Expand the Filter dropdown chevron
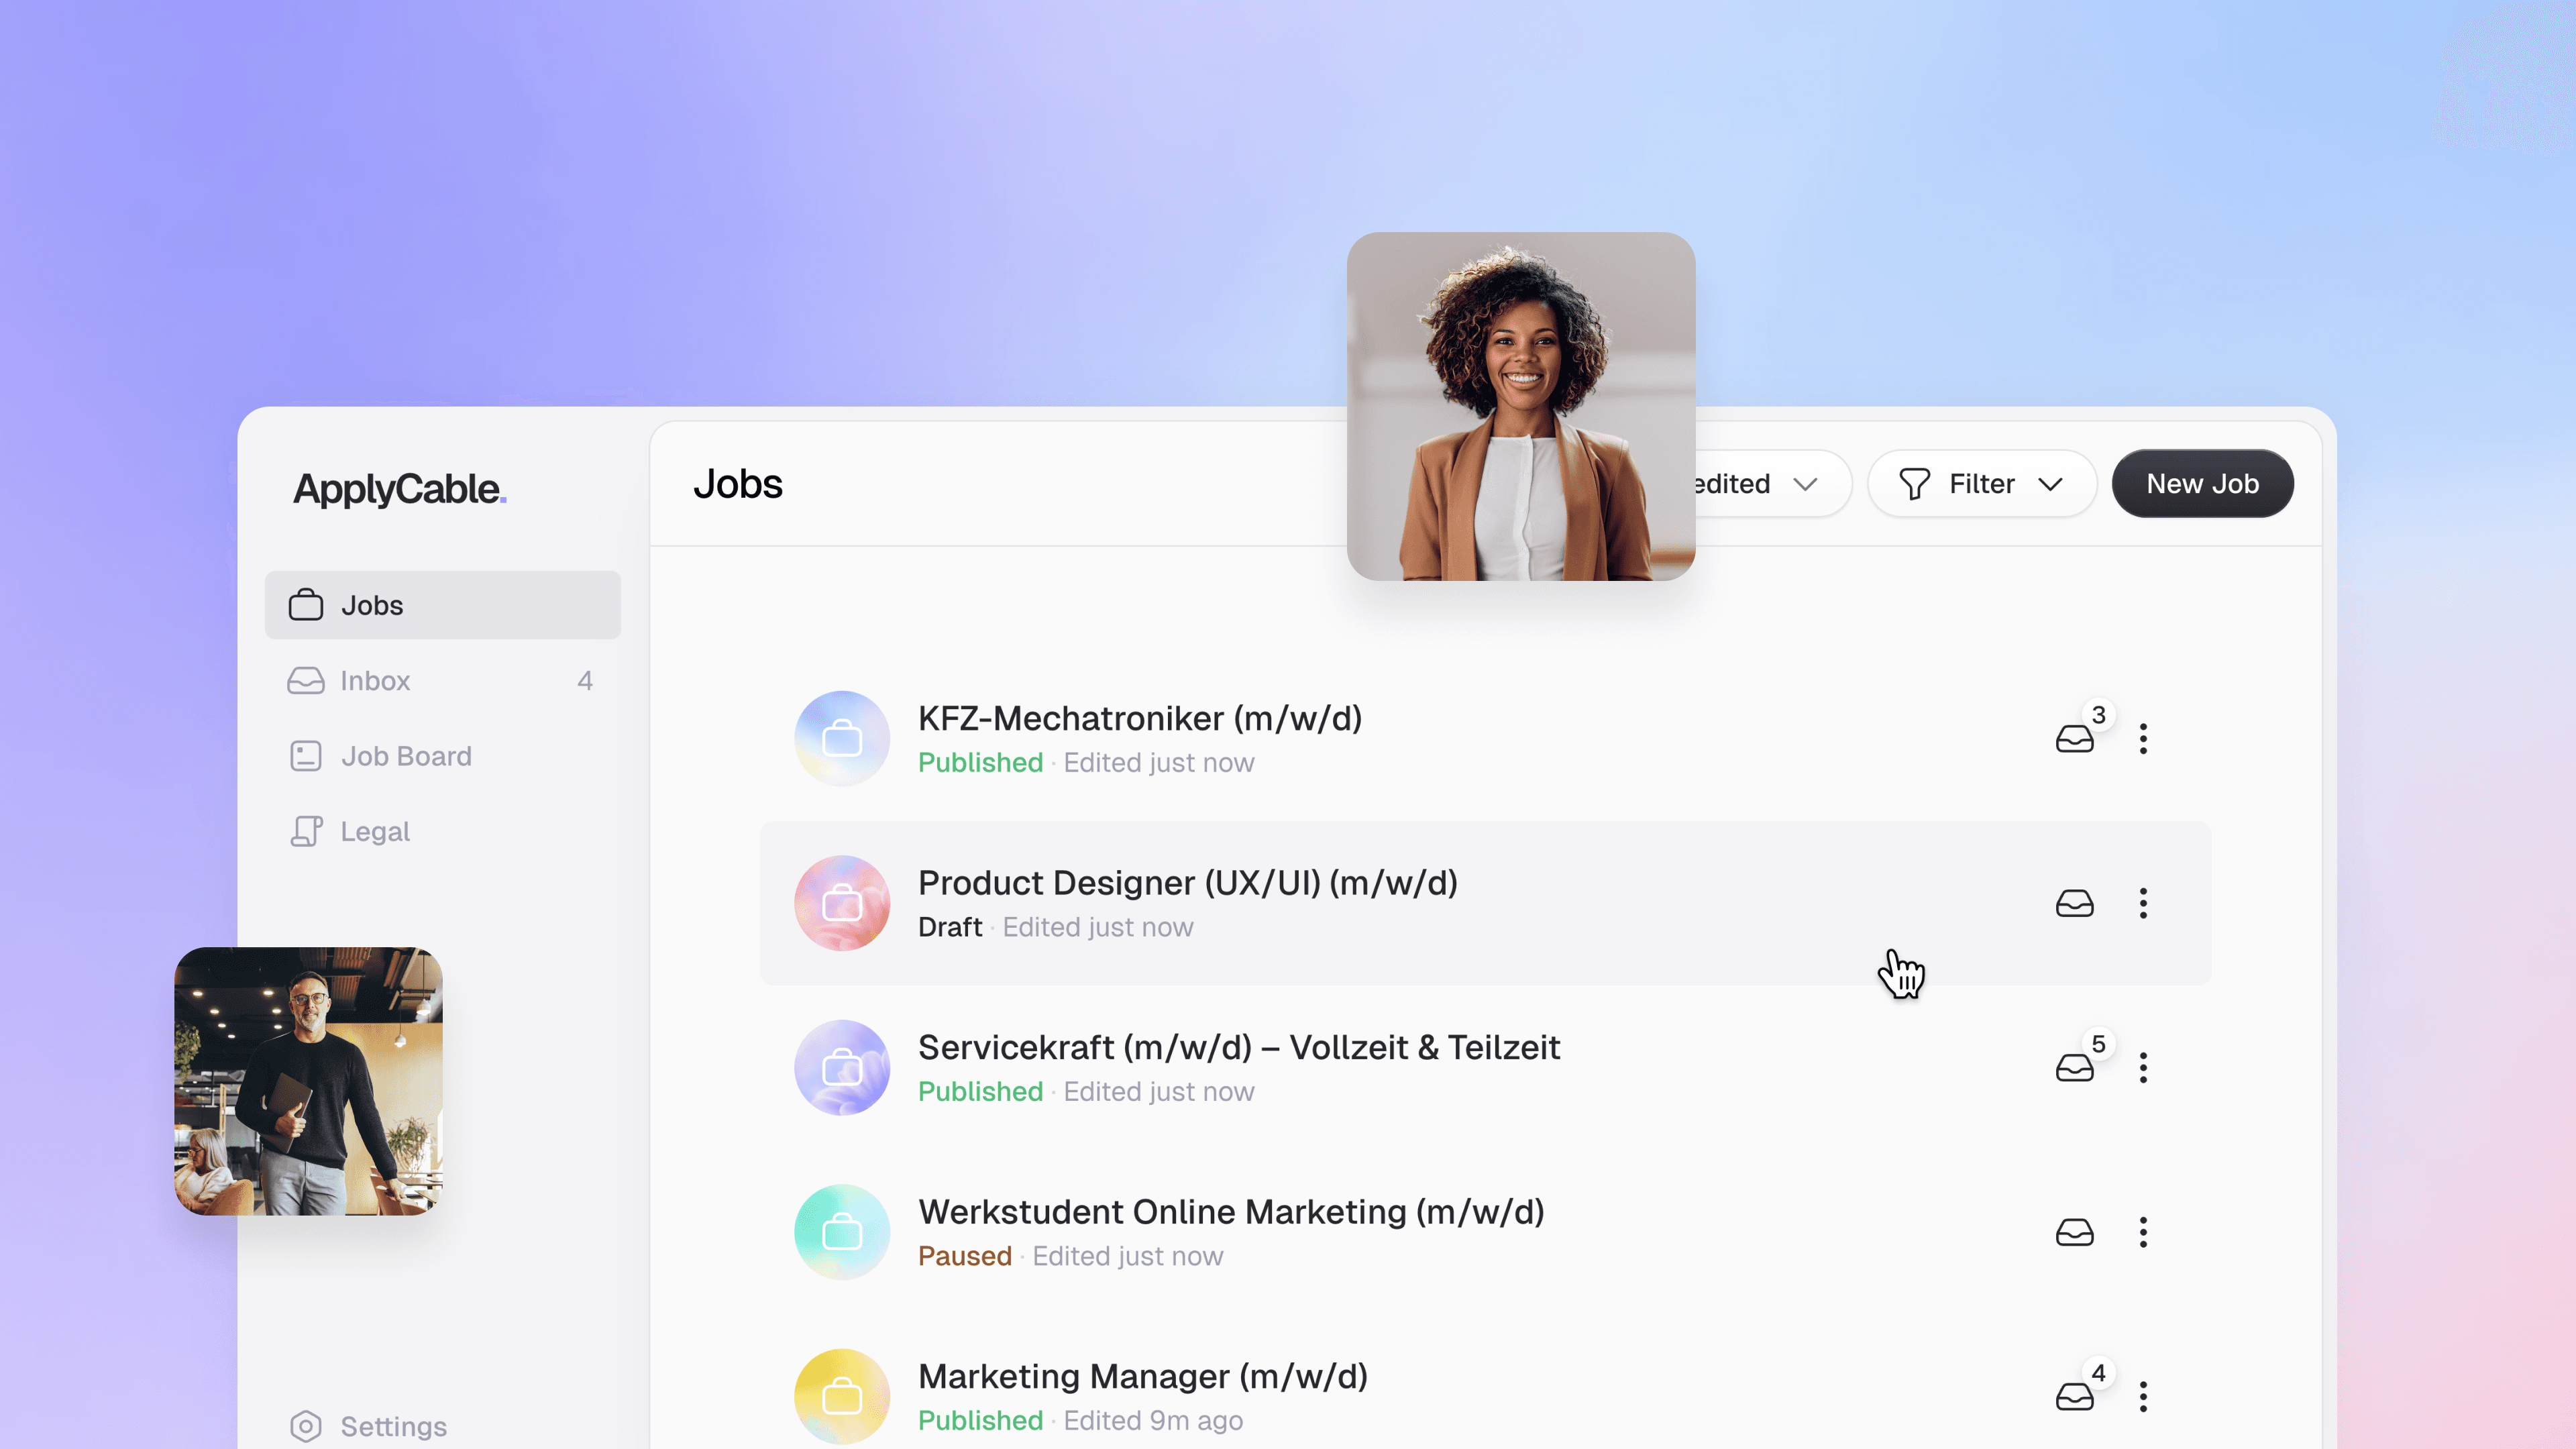The height and width of the screenshot is (1449, 2576). tap(2050, 485)
